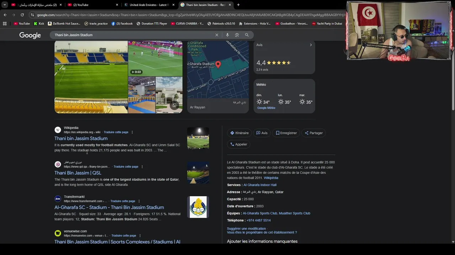Open the Al-Gharafa Sports Club link
Image resolution: width=455 pixels, height=255 pixels.
[260, 213]
